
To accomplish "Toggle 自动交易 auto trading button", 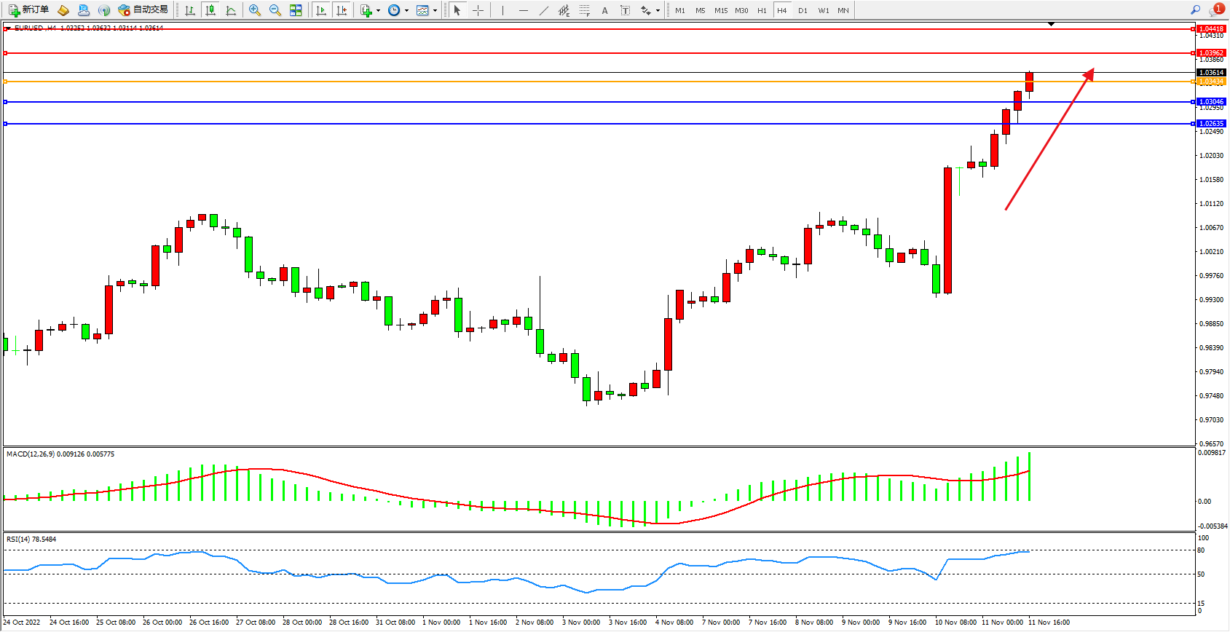I will 143,10.
